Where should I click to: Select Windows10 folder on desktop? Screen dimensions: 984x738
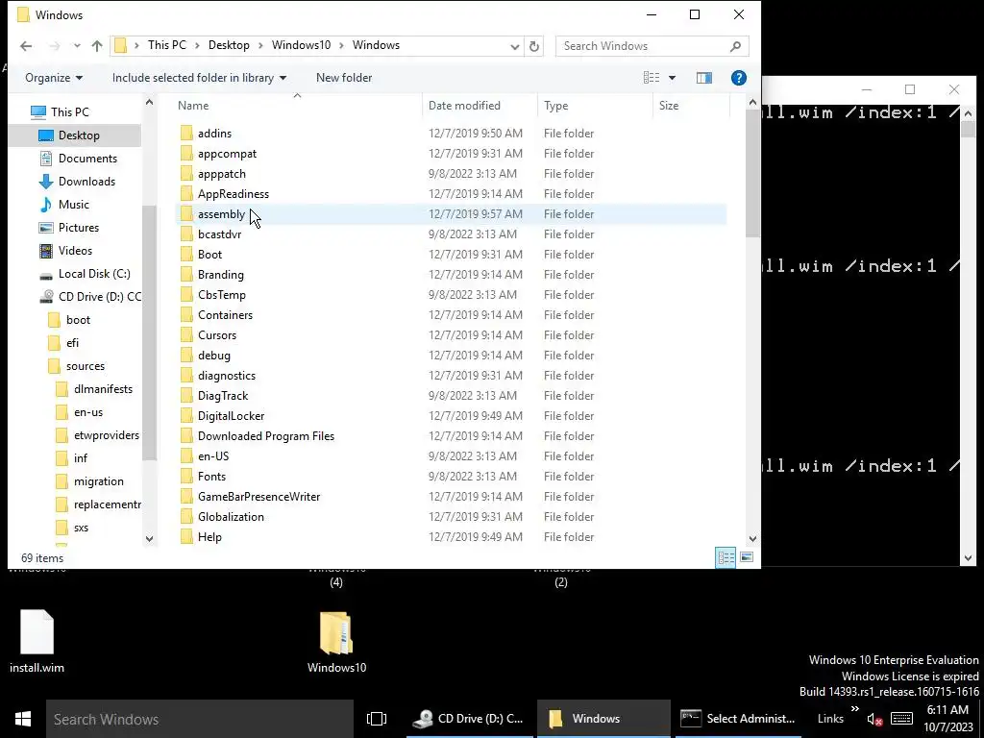point(336,641)
